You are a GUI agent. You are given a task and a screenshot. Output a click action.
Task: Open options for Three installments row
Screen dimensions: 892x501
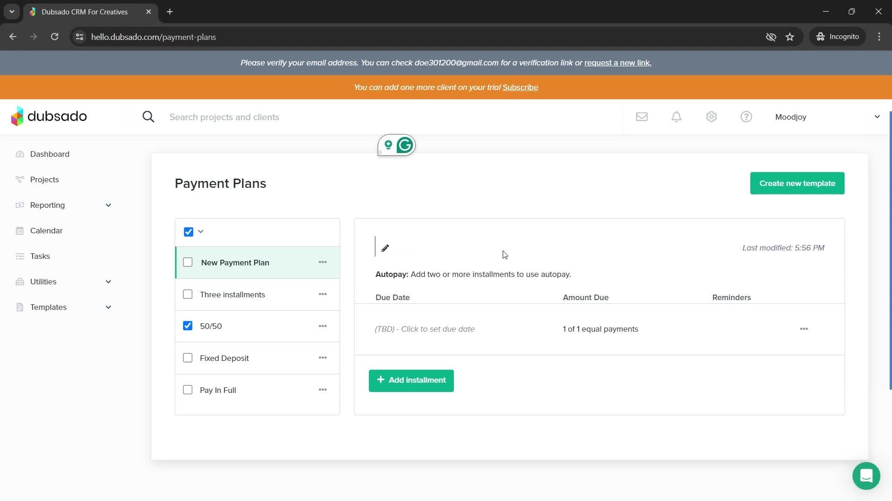pos(322,294)
